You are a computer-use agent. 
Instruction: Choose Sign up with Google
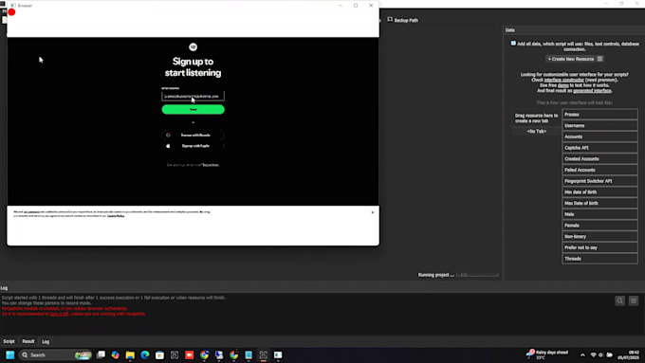pos(193,135)
